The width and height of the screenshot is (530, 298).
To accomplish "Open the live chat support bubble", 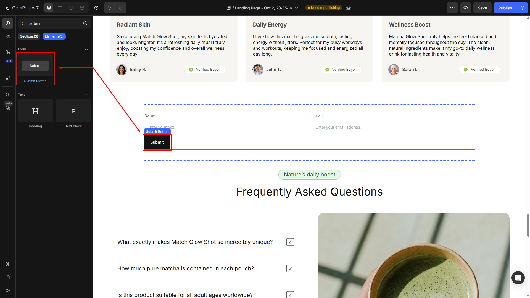I will [x=518, y=278].
